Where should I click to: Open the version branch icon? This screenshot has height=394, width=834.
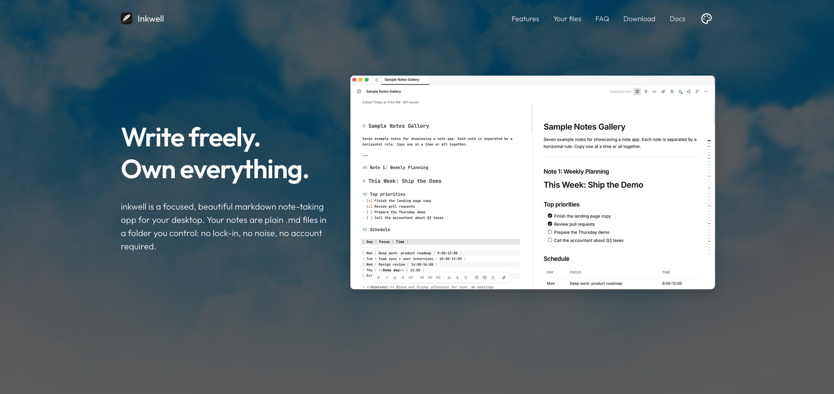point(697,92)
